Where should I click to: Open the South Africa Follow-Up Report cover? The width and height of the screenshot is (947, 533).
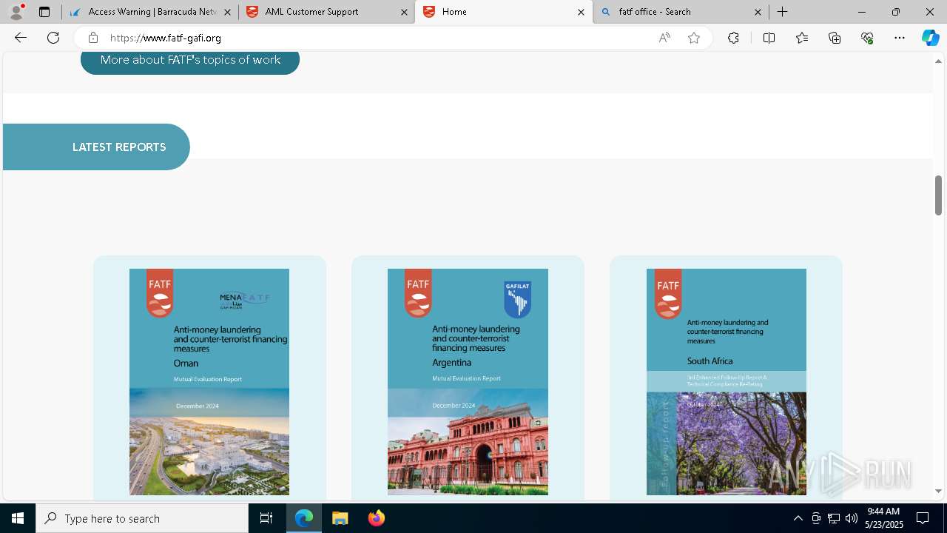coord(727,382)
